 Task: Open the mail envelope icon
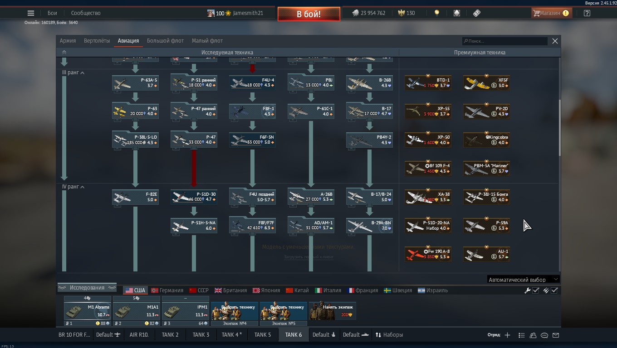coord(556,335)
